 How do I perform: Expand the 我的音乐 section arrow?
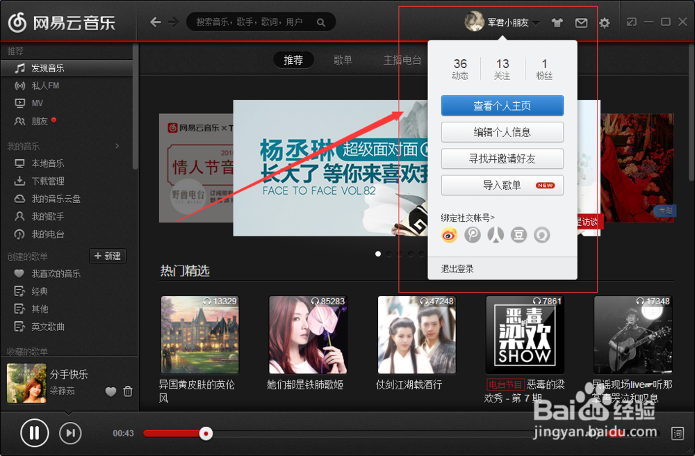coord(117,146)
